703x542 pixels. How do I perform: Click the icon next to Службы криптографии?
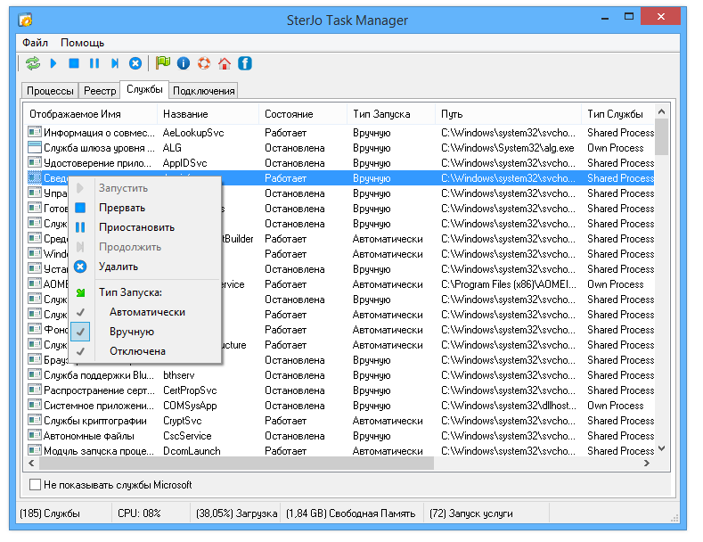click(35, 420)
